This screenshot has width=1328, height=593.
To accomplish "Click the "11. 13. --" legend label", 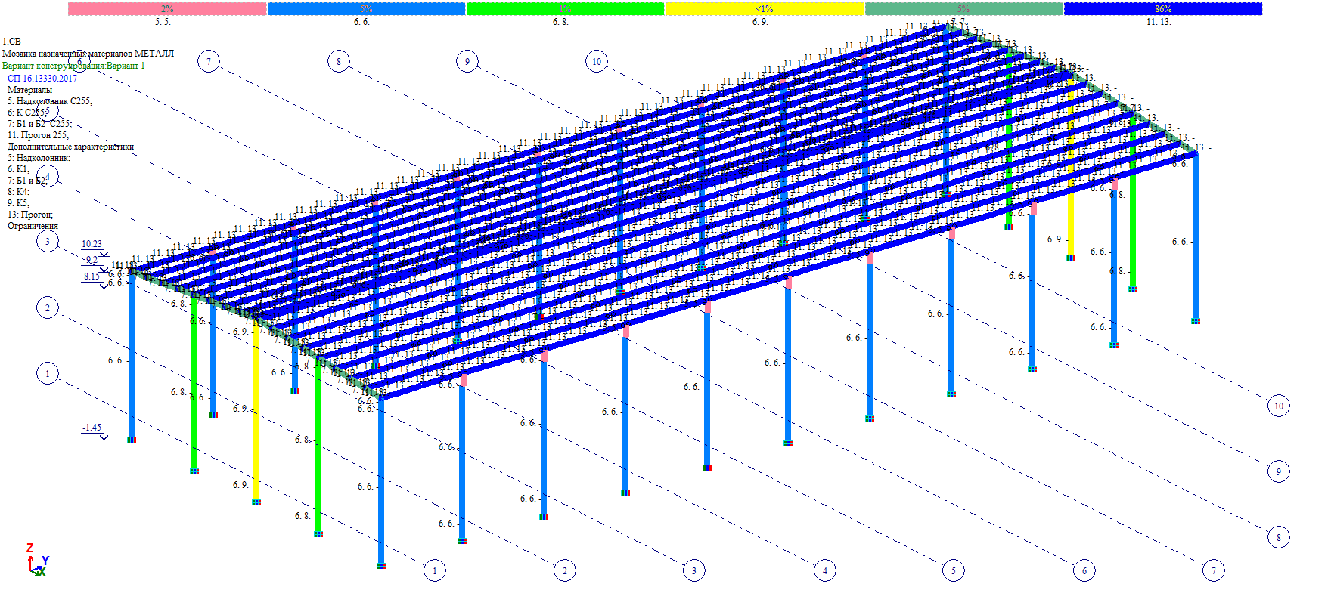I will click(1163, 22).
